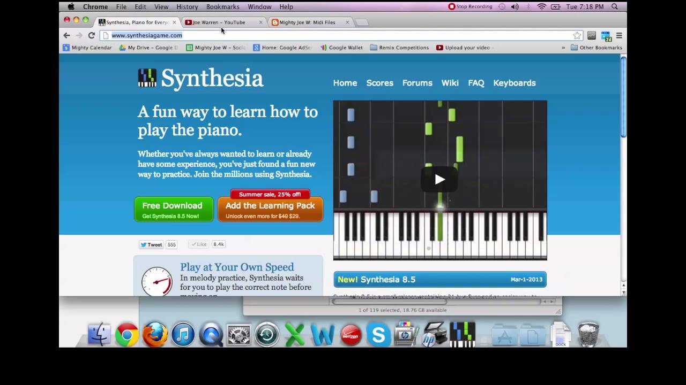Viewport: 686px width, 385px height.
Task: Open Finder from the dock
Action: [x=99, y=335]
